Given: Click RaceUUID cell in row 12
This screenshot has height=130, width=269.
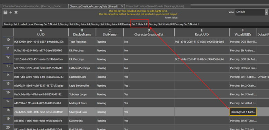Looking at the screenshot, I should [202, 59].
